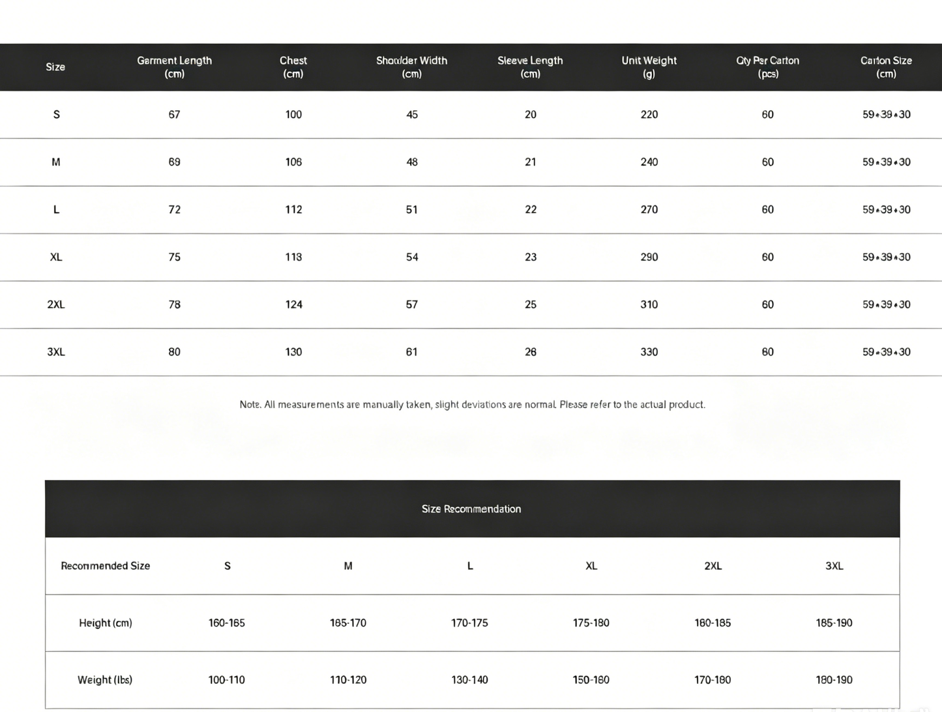Click the Height (cm) row label

105,623
